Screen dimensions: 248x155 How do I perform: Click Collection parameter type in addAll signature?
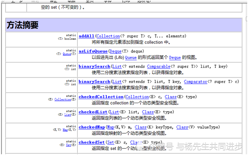108,36
